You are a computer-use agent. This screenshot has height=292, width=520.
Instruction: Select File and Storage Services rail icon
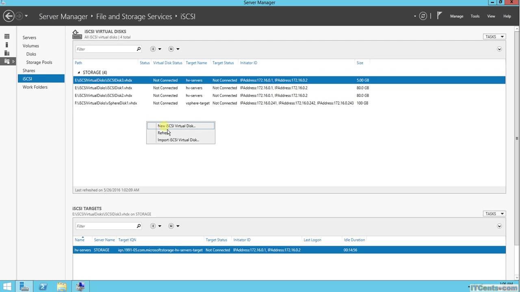7,61
